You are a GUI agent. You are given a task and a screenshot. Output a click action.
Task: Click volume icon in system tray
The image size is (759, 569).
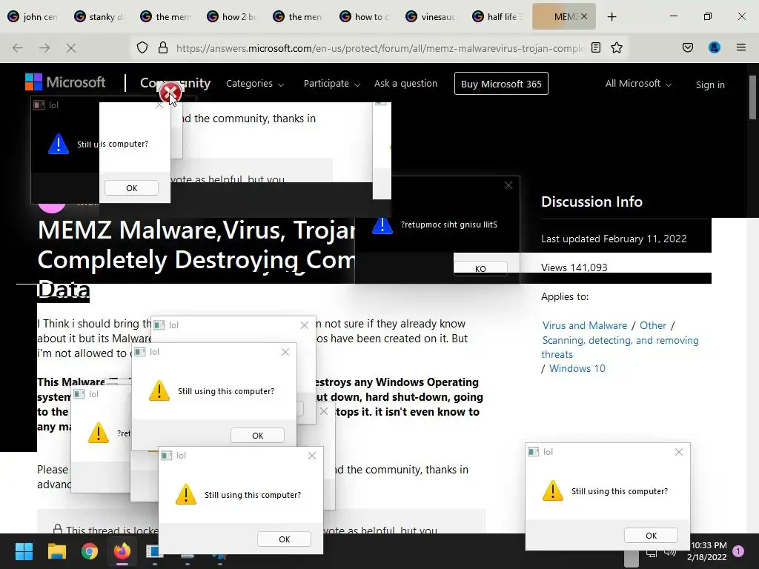point(670,553)
